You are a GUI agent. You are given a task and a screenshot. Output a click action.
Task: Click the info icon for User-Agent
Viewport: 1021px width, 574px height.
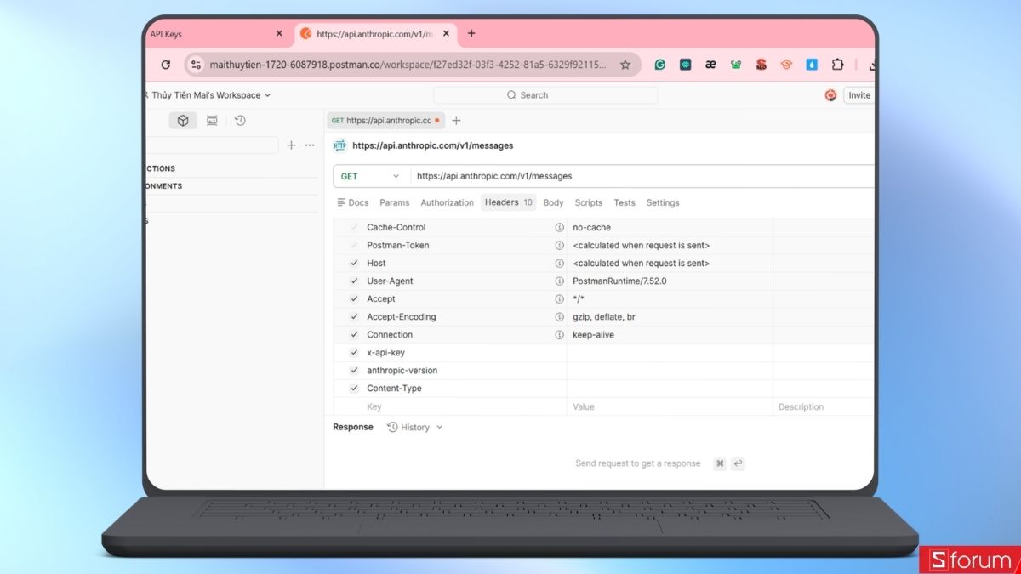point(559,281)
